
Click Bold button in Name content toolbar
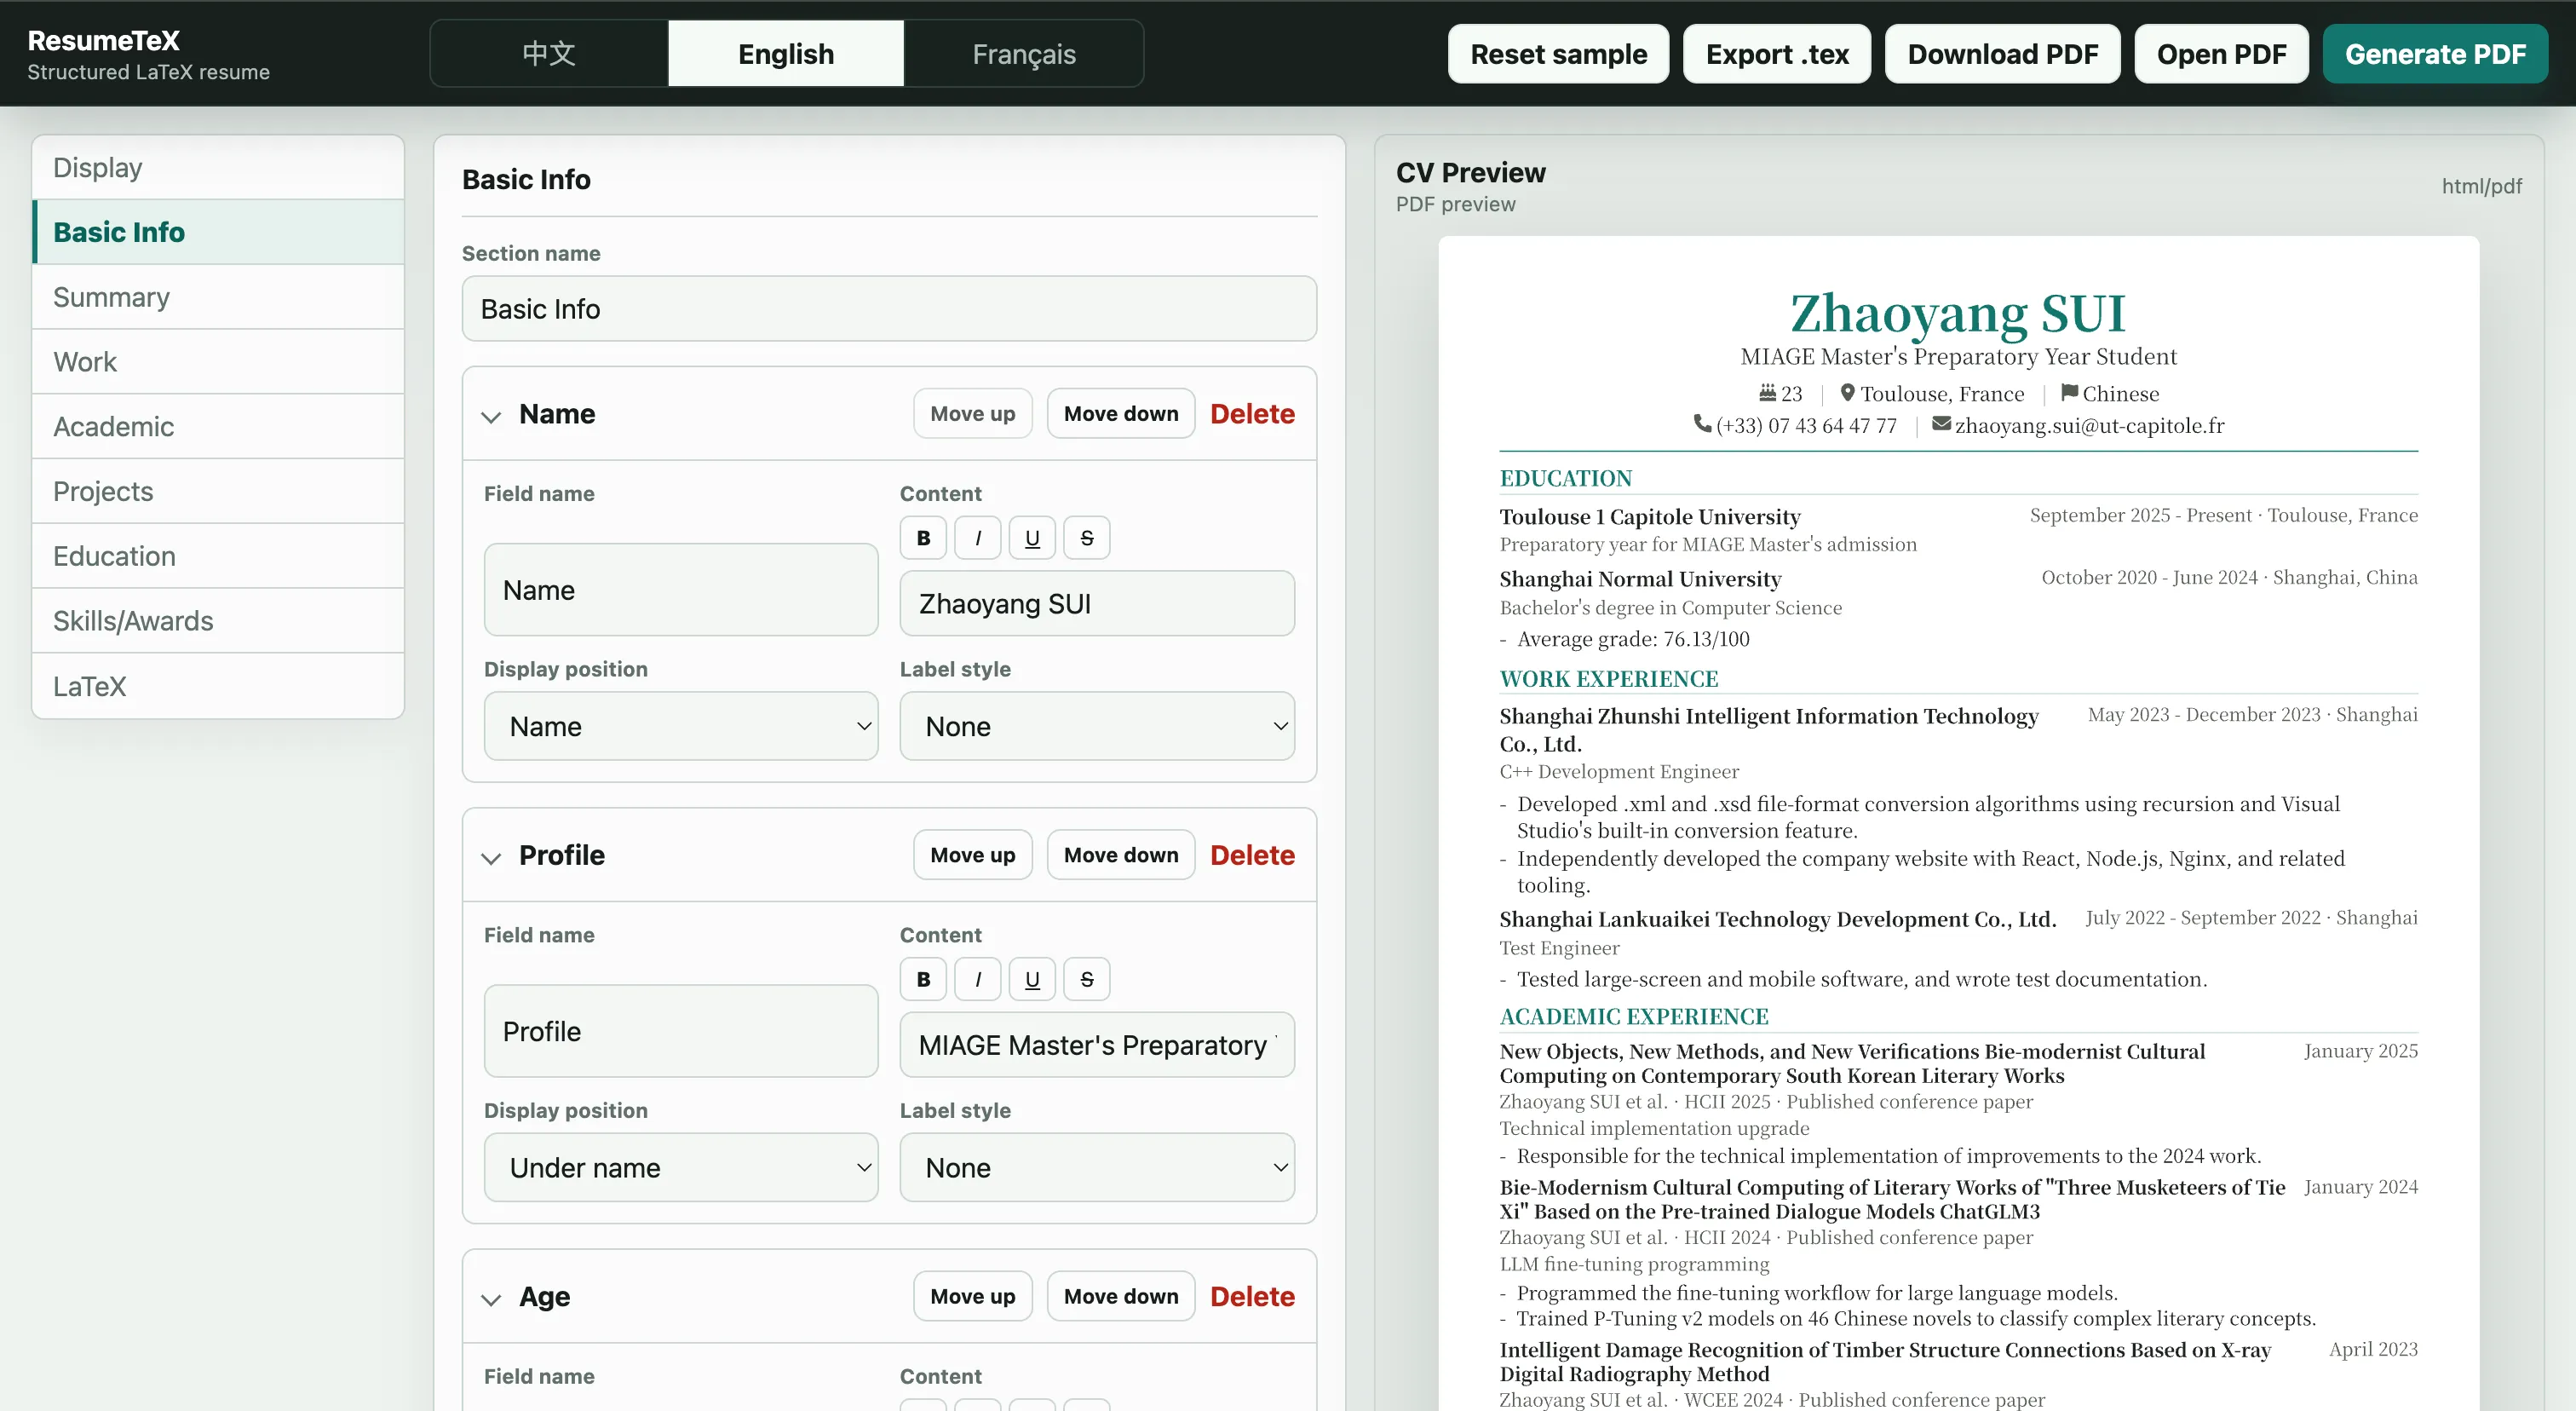(x=923, y=538)
